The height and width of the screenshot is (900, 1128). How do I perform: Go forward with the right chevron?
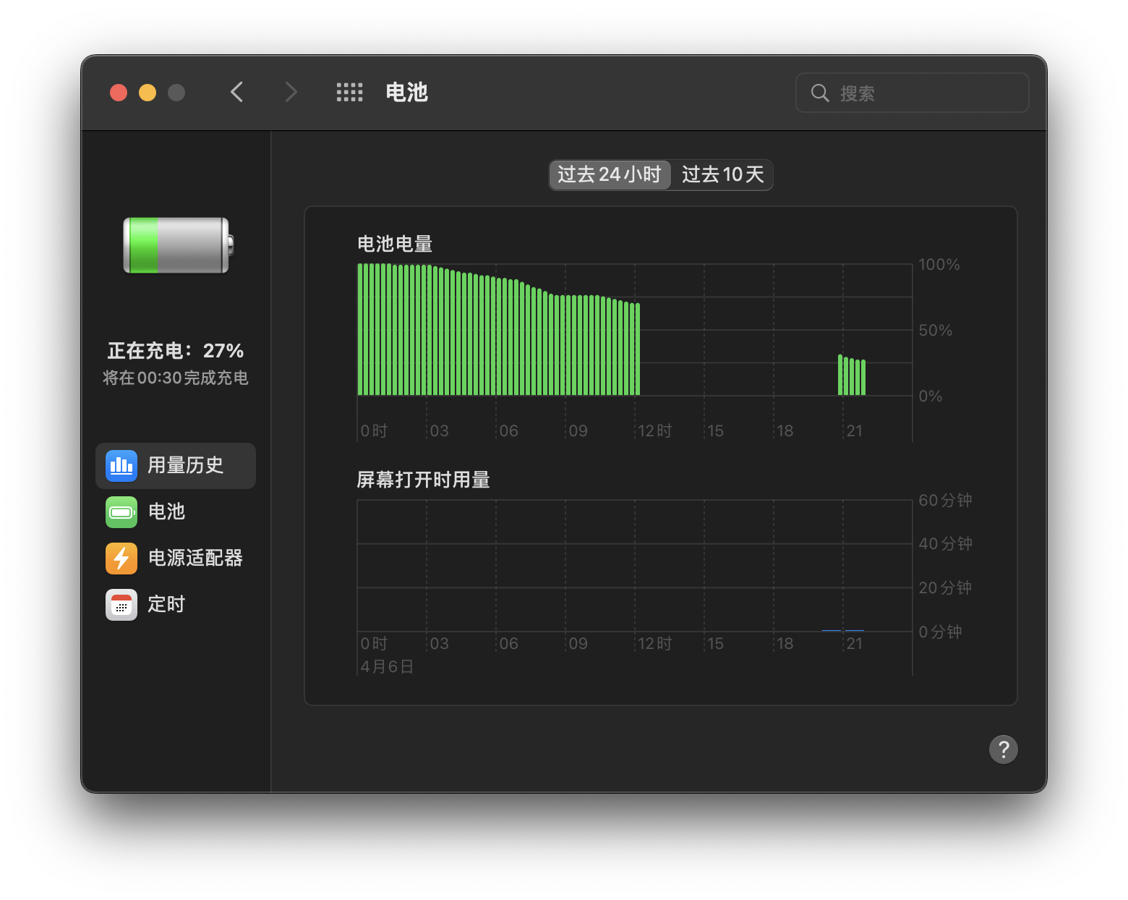pos(291,93)
